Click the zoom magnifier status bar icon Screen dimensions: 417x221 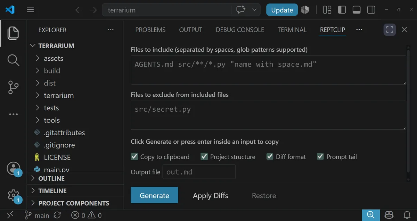[x=371, y=215]
